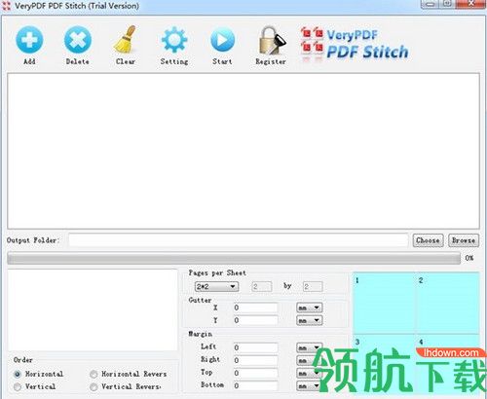Click preview cell number 2
This screenshot has height=399, width=487.
point(447,304)
